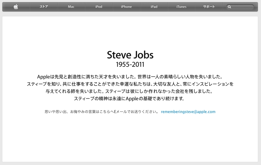The width and height of the screenshot is (261, 165).
Task: Click the line beginning Appleは先見と創造性
Action: pos(130,77)
